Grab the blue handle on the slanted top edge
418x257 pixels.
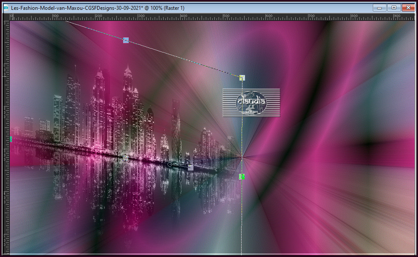point(126,40)
